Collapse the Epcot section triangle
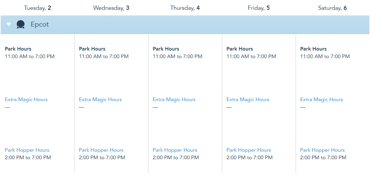Screen dimensions: 370x173 coord(9,24)
